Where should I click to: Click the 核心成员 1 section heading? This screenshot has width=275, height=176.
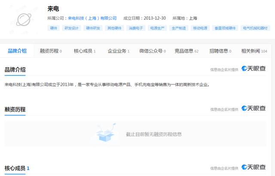click(x=17, y=168)
